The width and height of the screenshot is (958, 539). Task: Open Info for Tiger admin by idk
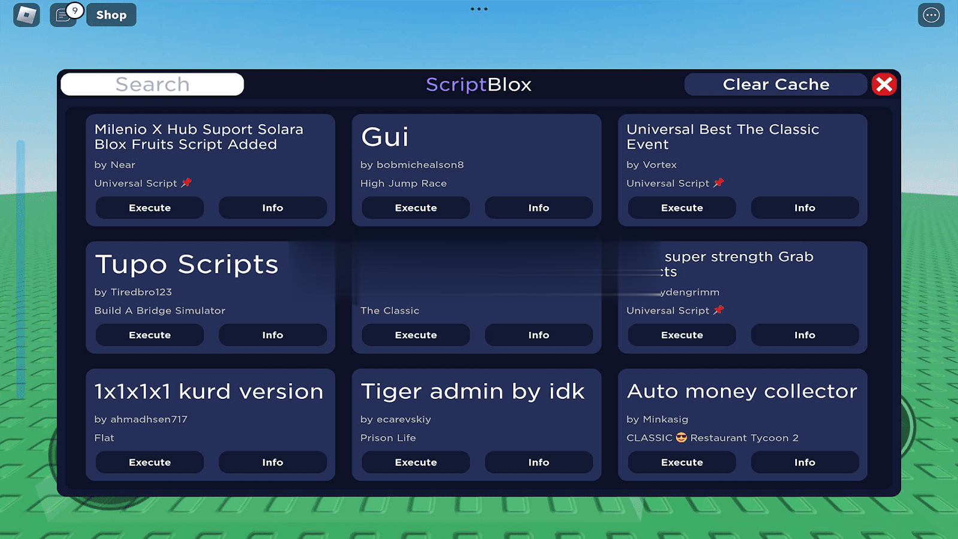[x=538, y=462]
